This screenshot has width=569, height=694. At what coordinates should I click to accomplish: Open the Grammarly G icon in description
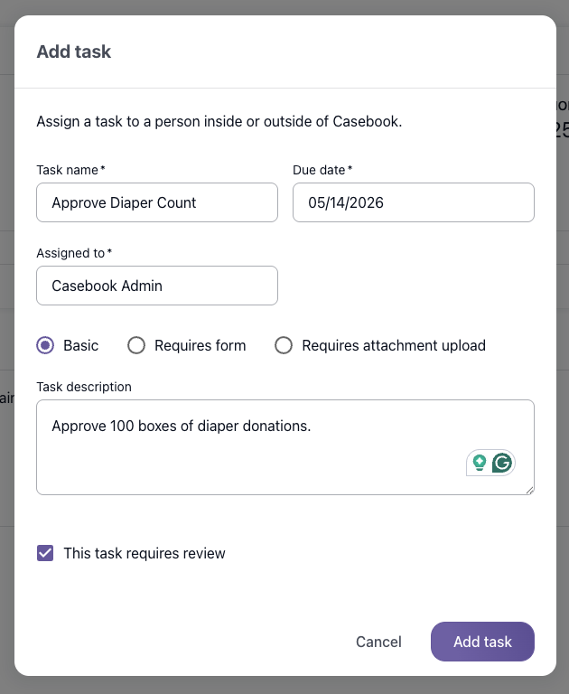[x=502, y=463]
